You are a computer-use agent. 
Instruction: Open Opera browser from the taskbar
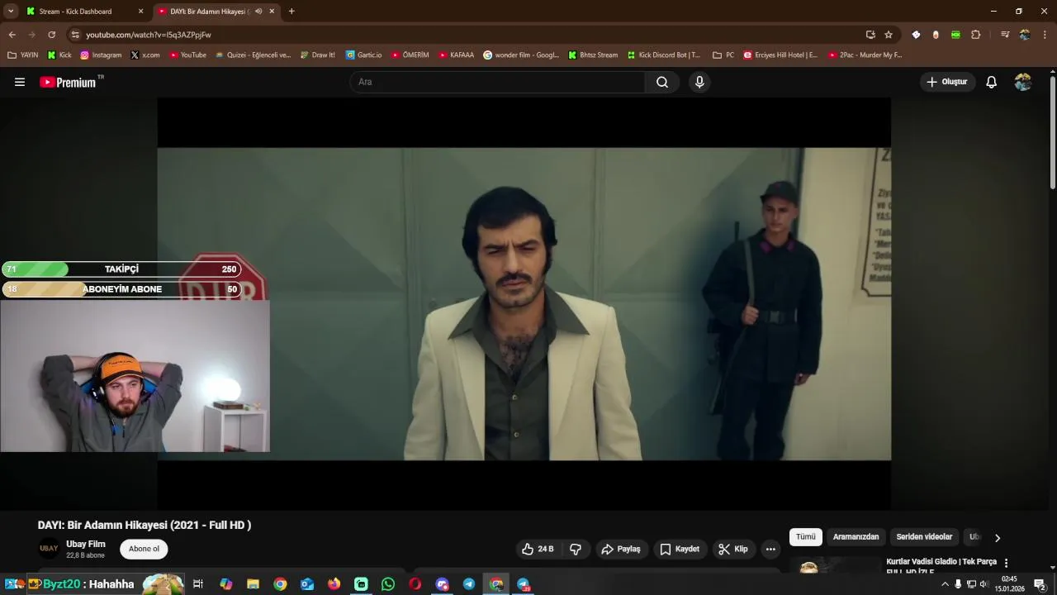tap(415, 584)
